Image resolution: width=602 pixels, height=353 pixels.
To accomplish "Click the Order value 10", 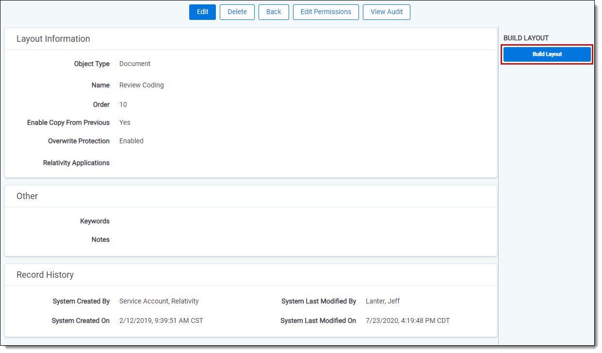I will coord(123,104).
